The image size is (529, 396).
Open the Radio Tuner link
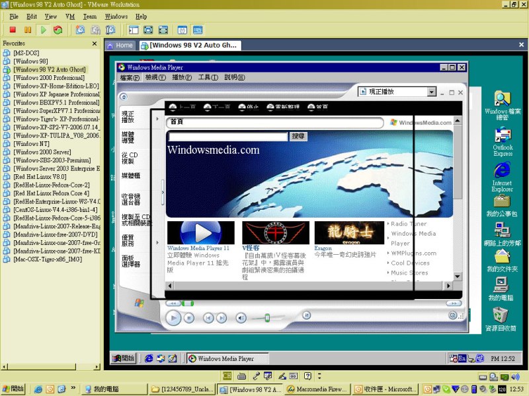click(409, 224)
